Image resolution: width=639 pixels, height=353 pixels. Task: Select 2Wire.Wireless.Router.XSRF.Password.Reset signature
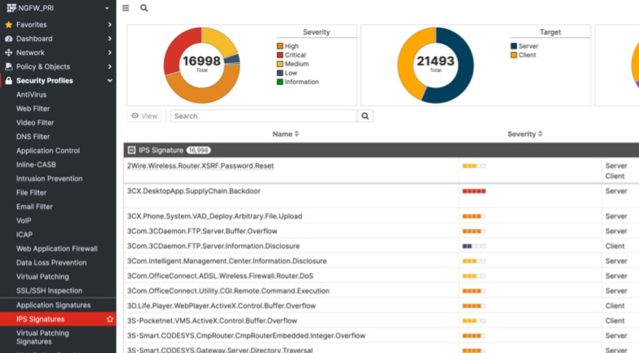[201, 166]
